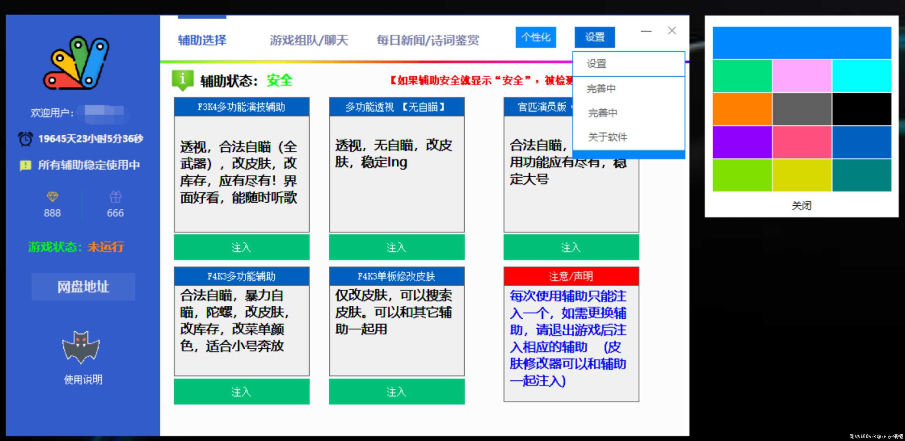Select the second 完善中 menu entry
Viewport: 905px width, 441px height.
coord(629,113)
